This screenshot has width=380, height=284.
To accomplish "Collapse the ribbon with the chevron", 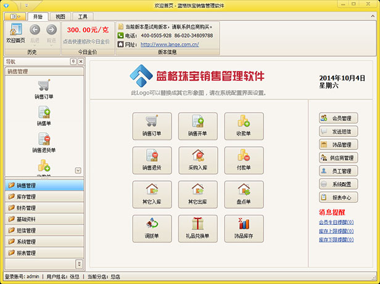I will pos(373,16).
